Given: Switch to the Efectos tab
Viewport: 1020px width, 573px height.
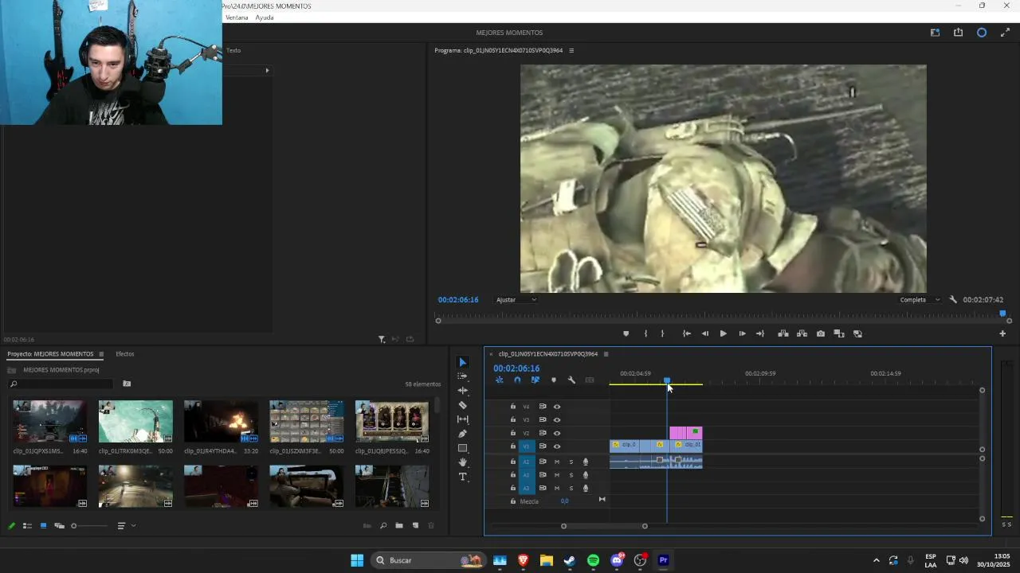Looking at the screenshot, I should (125, 354).
